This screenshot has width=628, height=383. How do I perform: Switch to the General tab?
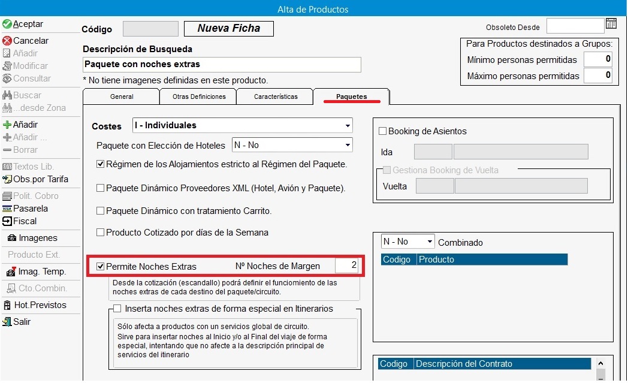pyautogui.click(x=122, y=96)
